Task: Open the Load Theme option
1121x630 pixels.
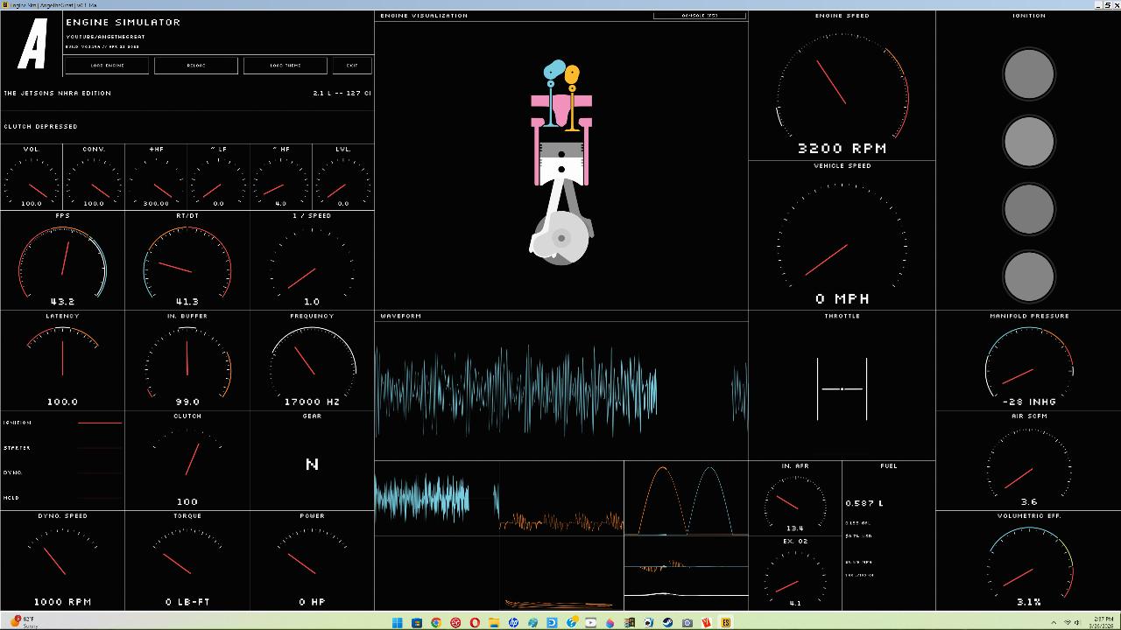Action: pyautogui.click(x=286, y=66)
